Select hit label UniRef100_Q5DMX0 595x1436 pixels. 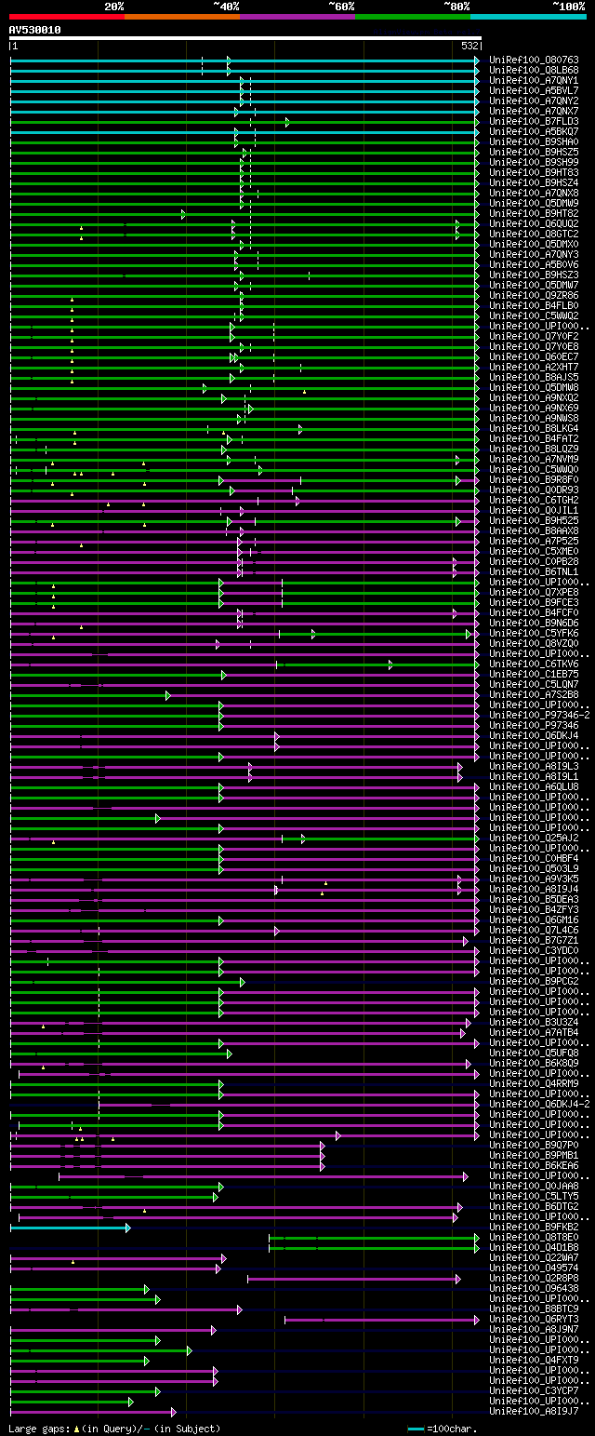(x=534, y=244)
